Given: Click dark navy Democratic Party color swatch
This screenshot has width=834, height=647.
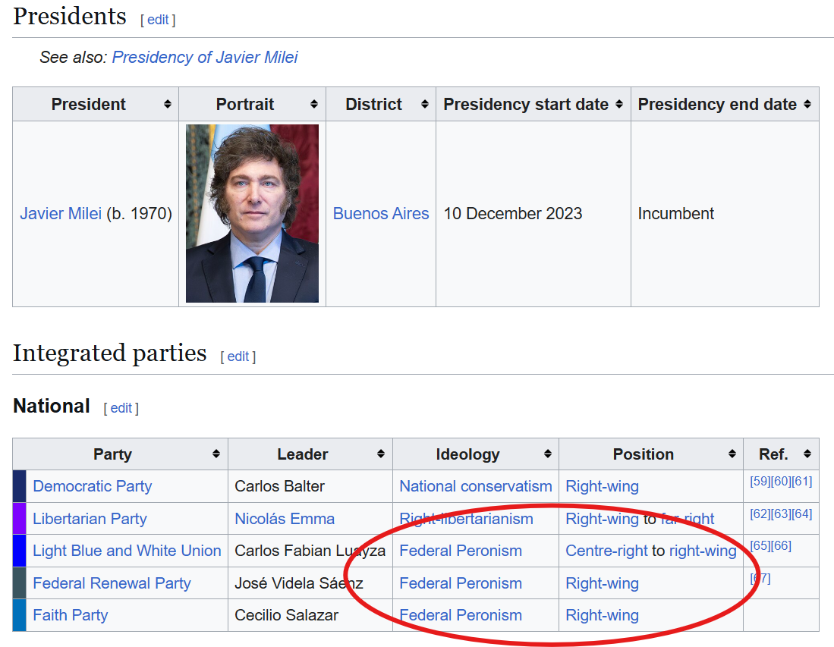Looking at the screenshot, I should click(19, 486).
